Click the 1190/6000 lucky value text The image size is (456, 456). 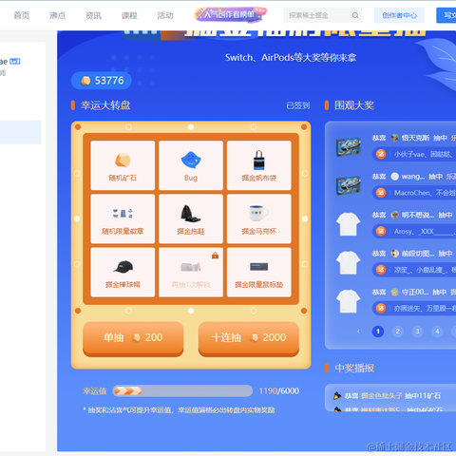coord(279,391)
